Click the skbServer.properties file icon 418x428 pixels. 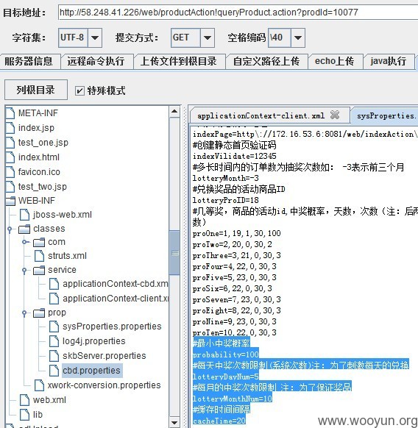tap(54, 356)
